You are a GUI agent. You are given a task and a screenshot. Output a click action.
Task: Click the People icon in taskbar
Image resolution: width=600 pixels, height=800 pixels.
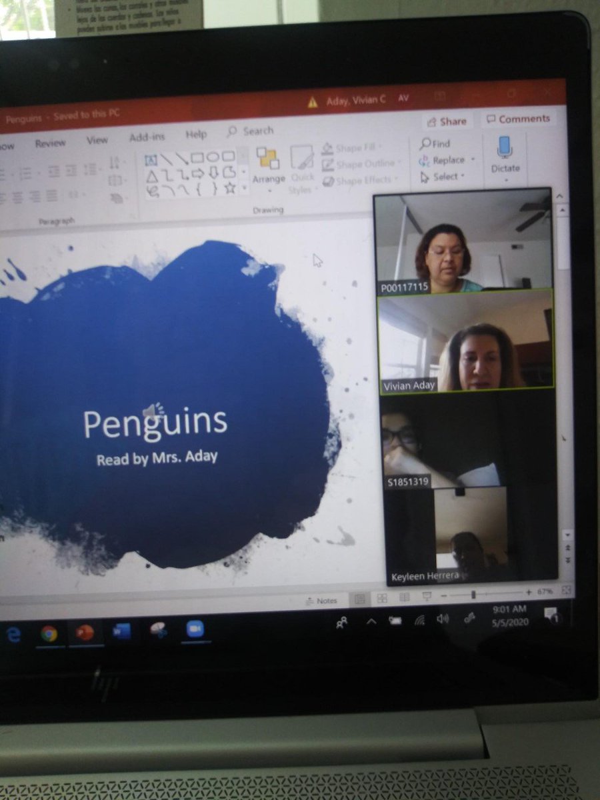coord(342,623)
